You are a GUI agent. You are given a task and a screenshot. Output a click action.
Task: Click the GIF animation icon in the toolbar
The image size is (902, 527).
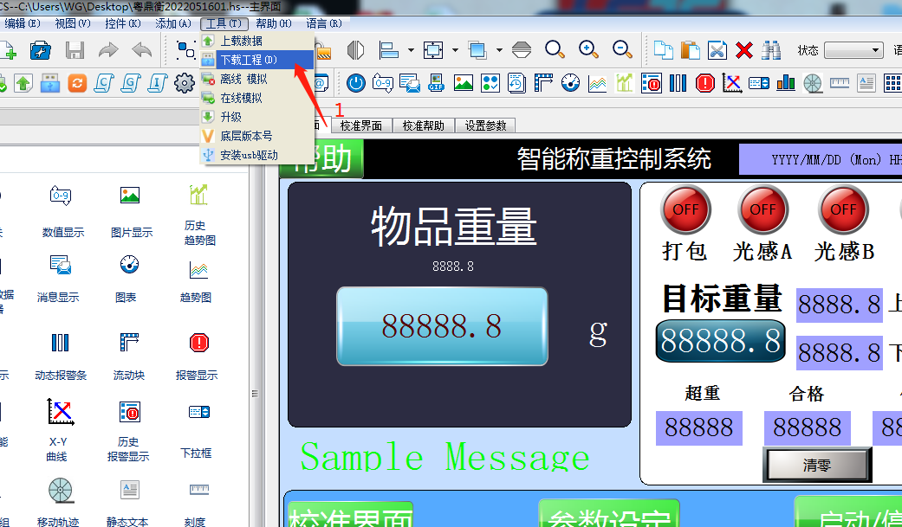[x=437, y=83]
